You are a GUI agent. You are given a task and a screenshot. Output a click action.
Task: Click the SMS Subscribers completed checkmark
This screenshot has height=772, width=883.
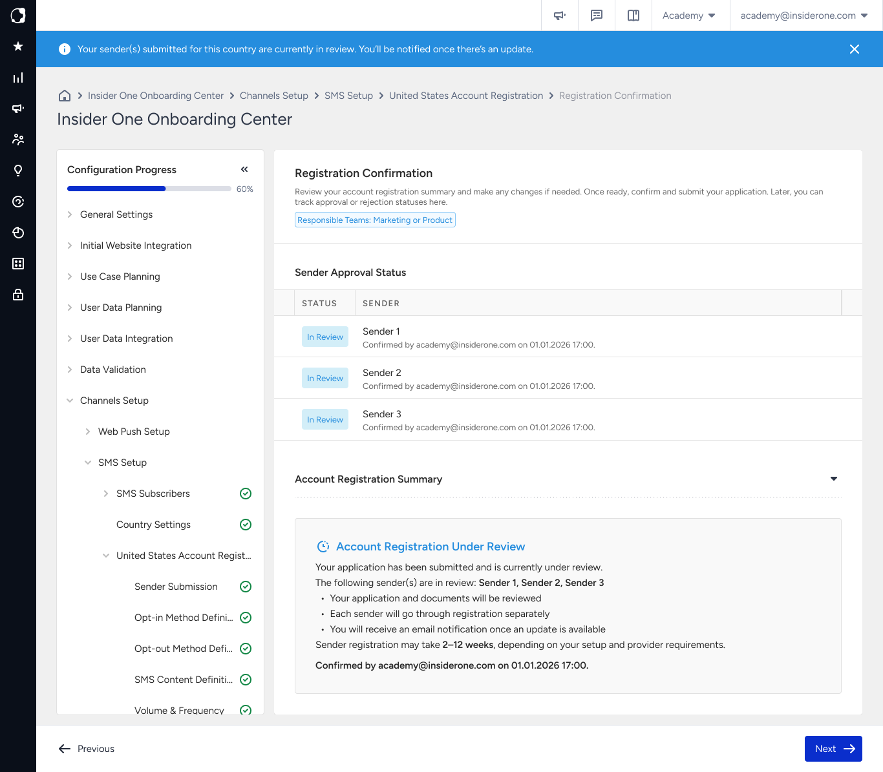pyautogui.click(x=246, y=494)
